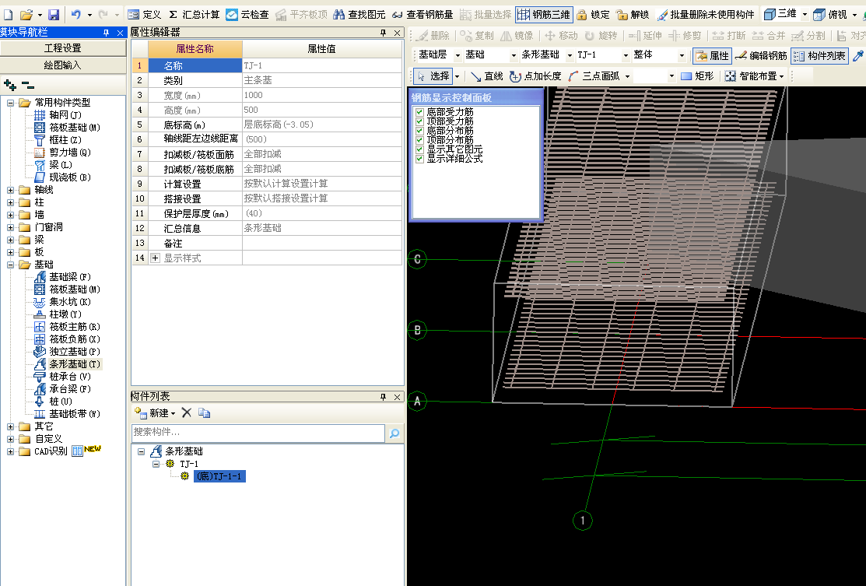
Task: Uncheck 顶部分布筋 checkbox
Action: coord(419,140)
